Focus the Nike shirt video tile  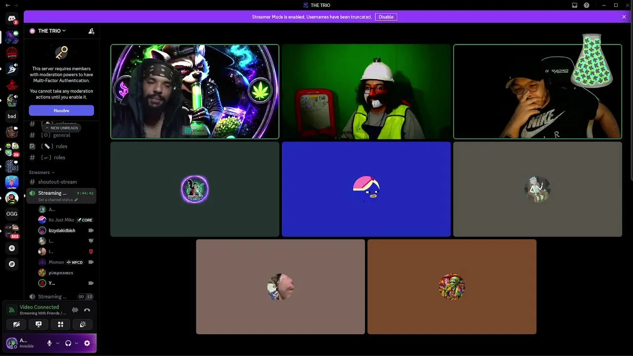(538, 91)
